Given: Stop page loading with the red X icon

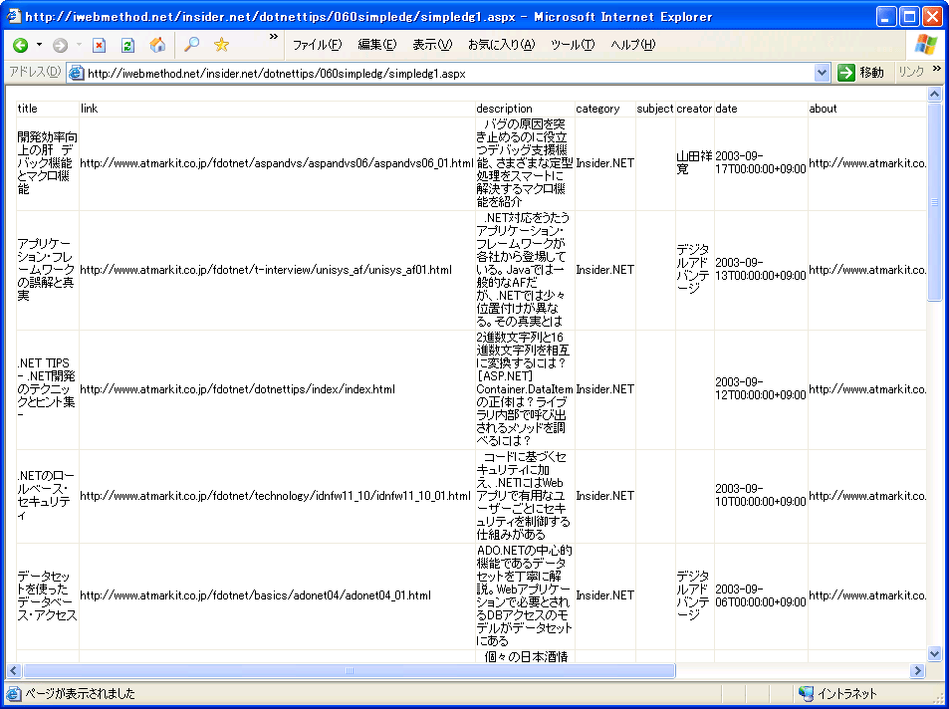Looking at the screenshot, I should pos(100,45).
